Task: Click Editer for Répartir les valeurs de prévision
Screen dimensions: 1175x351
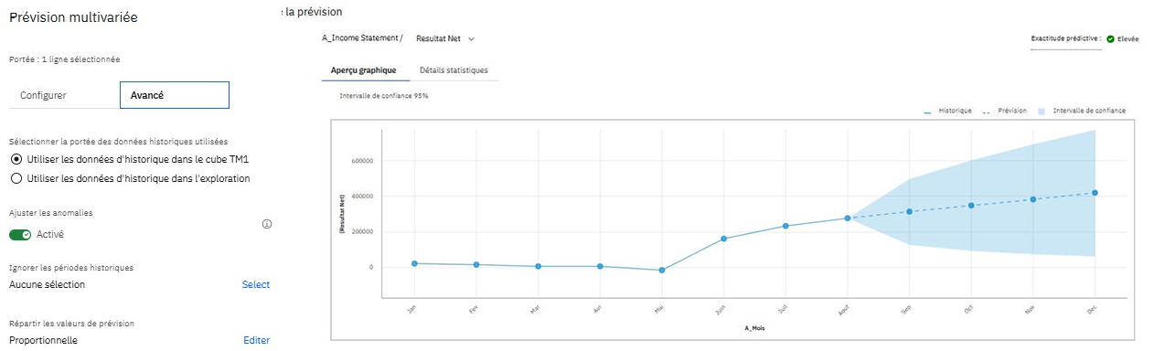Action: [257, 340]
